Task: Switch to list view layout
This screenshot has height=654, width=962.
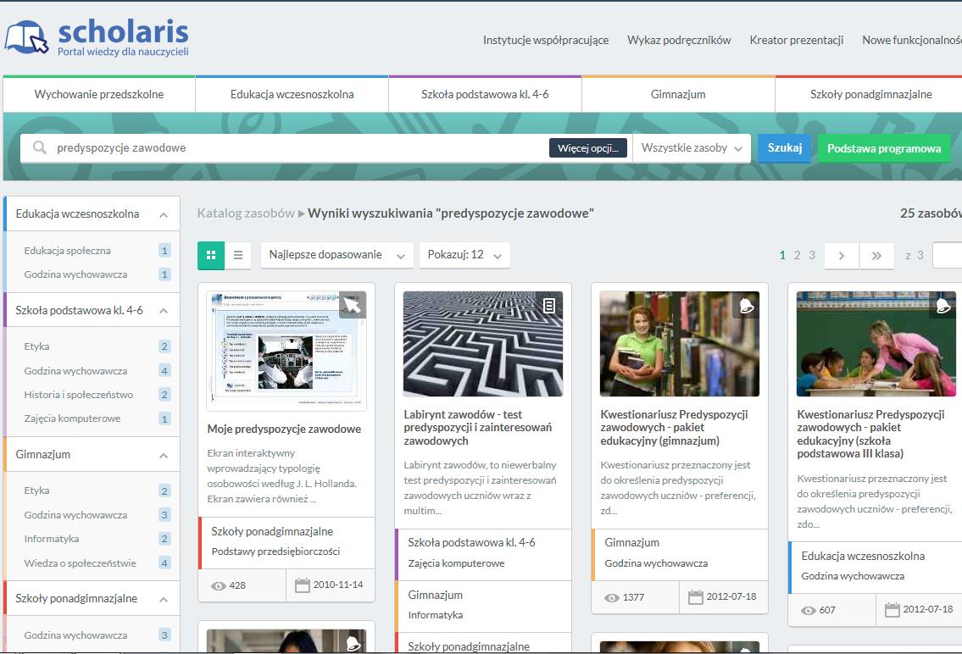Action: 238,255
